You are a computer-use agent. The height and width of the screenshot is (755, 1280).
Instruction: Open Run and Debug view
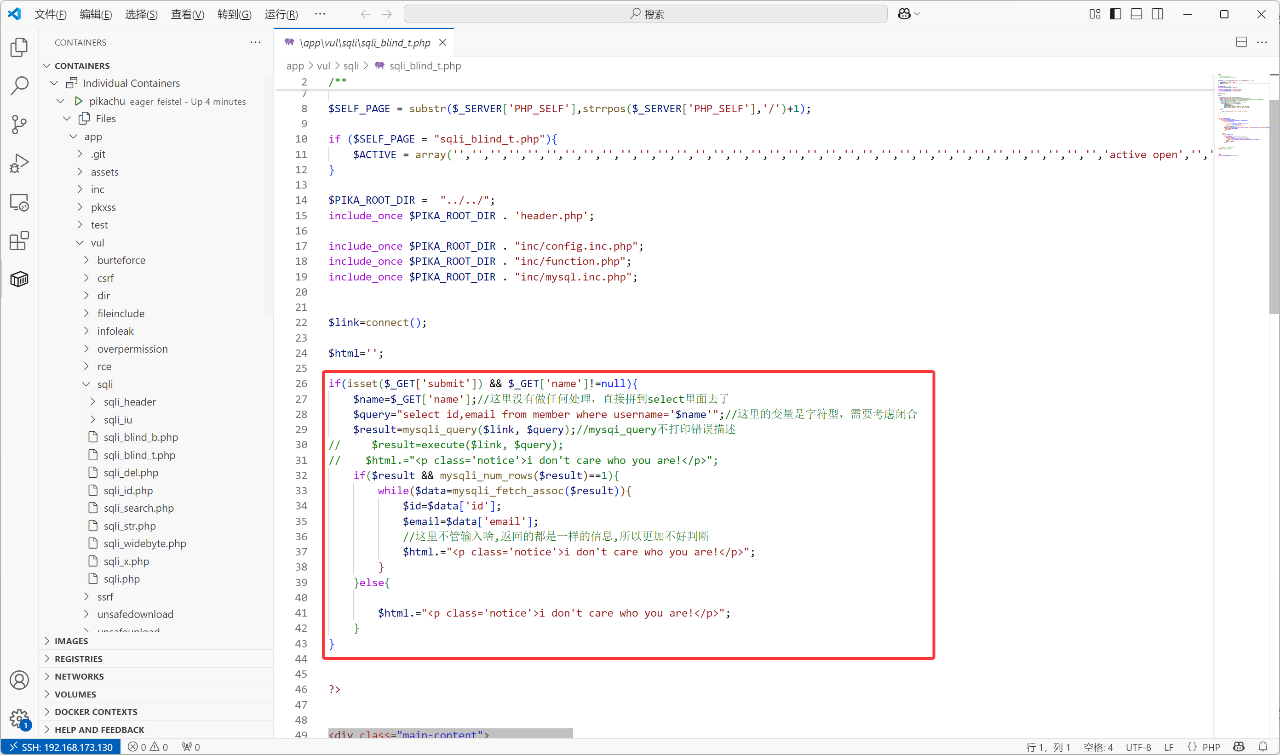coord(19,163)
